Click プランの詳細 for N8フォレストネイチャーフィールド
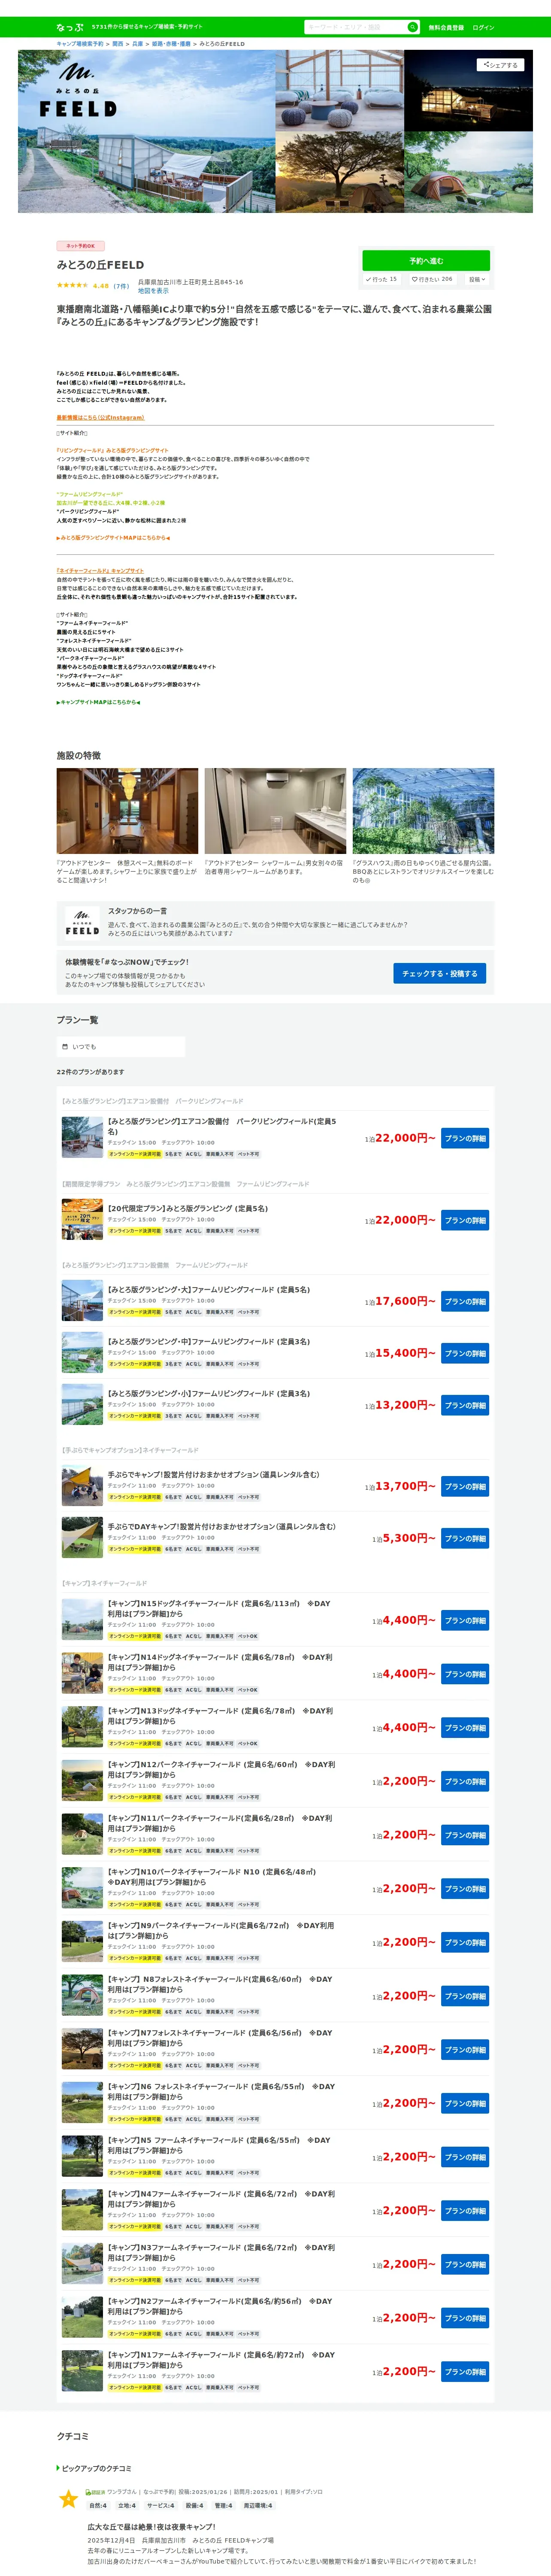Screen dimensions: 551x2576 pos(465,1996)
